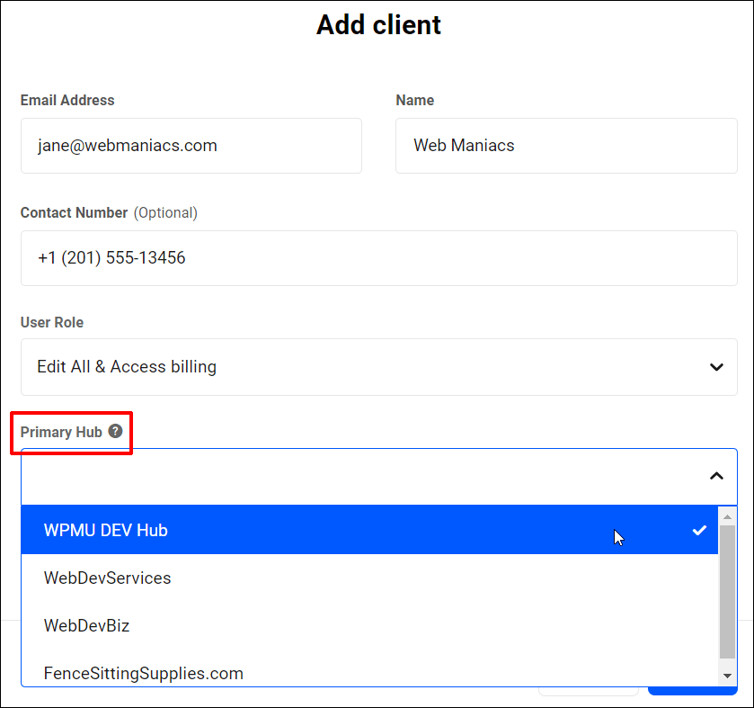Click the Primary Hub help question-mark icon

point(115,431)
